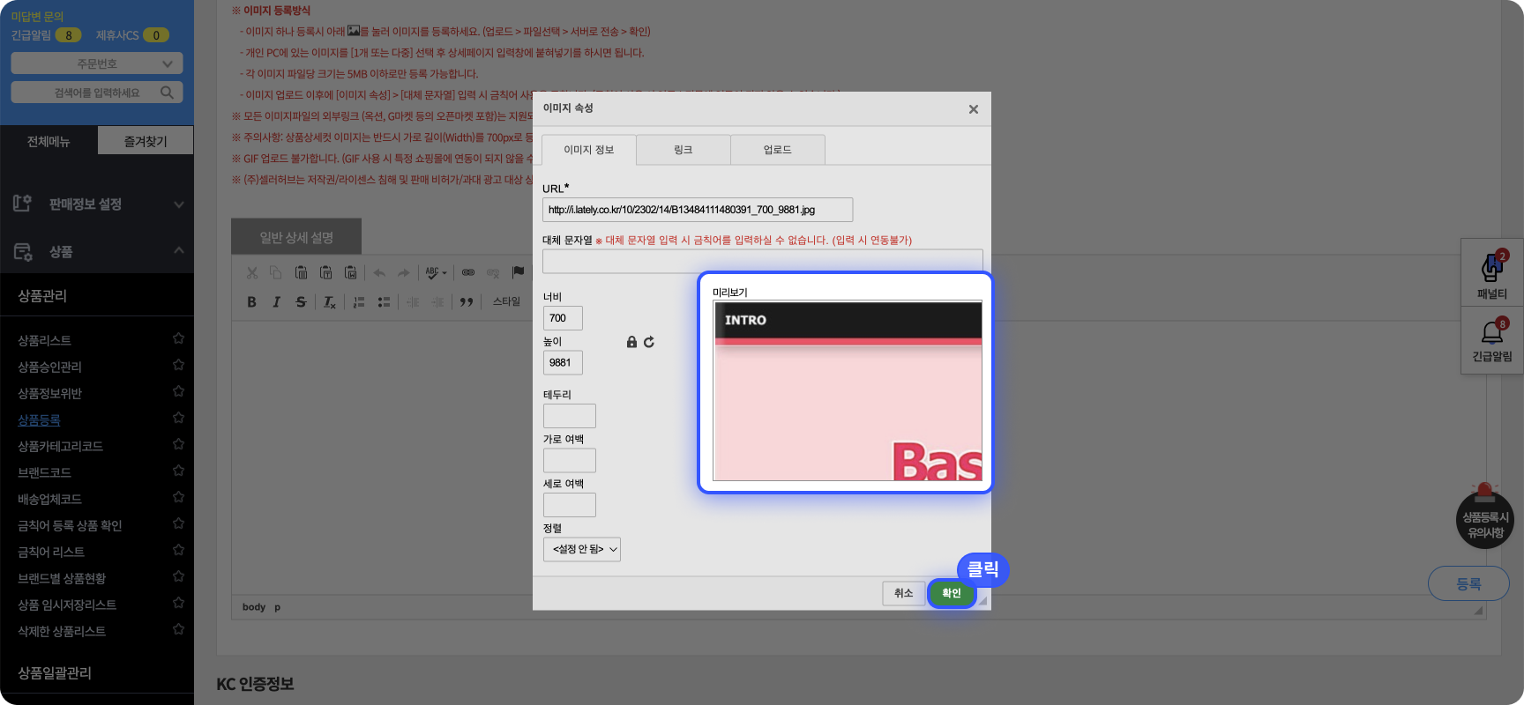1524x705 pixels.
Task: Click the search magnifier icon in sidebar
Action: [167, 93]
